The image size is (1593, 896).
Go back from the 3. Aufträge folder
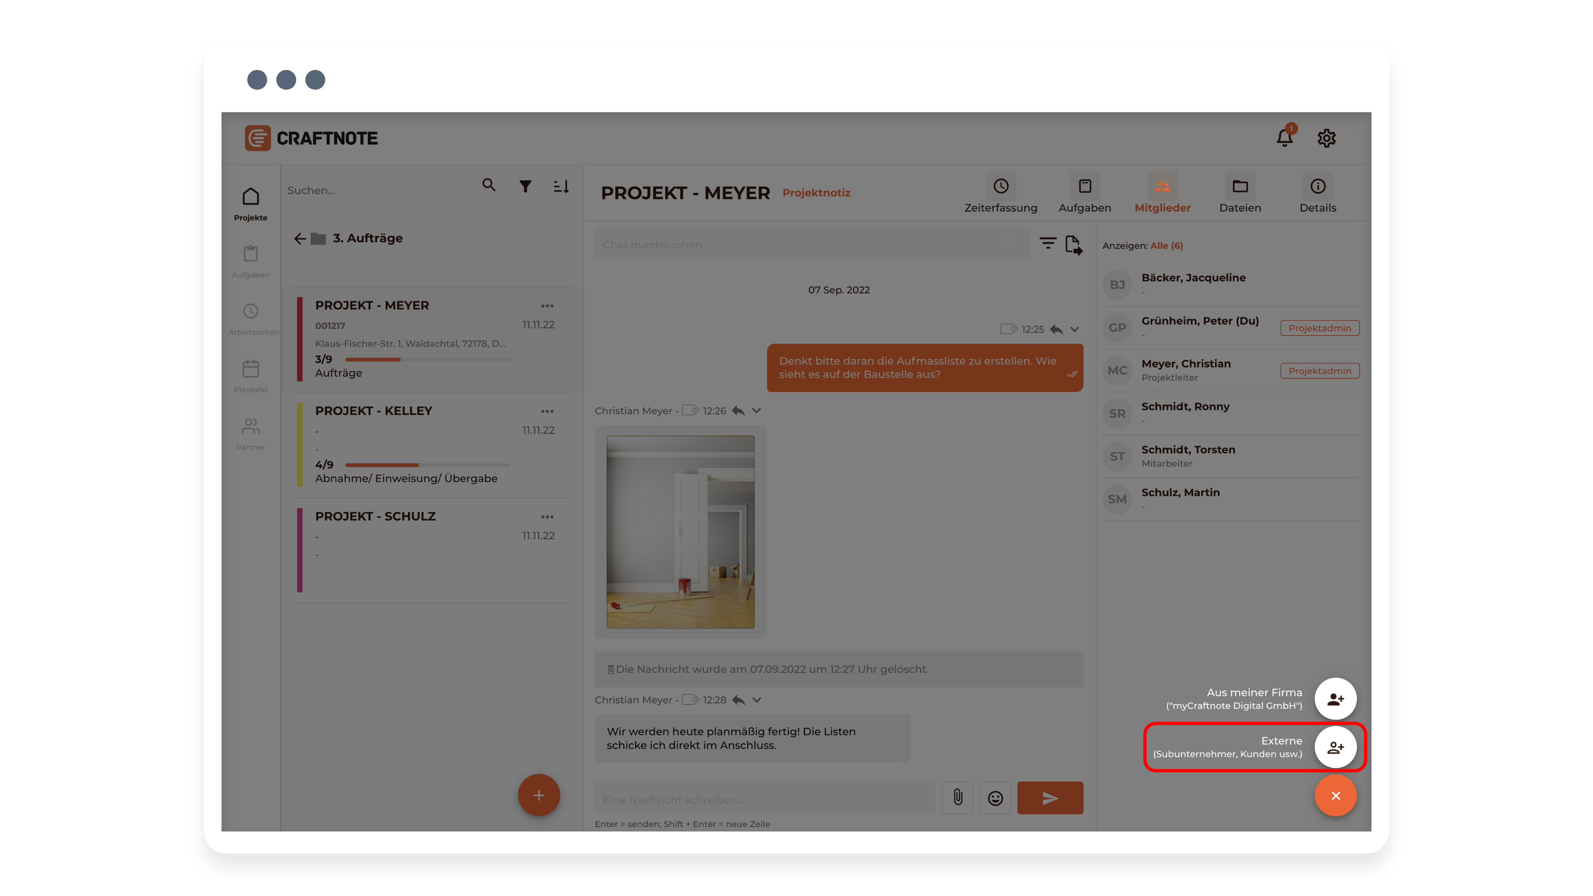(x=300, y=239)
